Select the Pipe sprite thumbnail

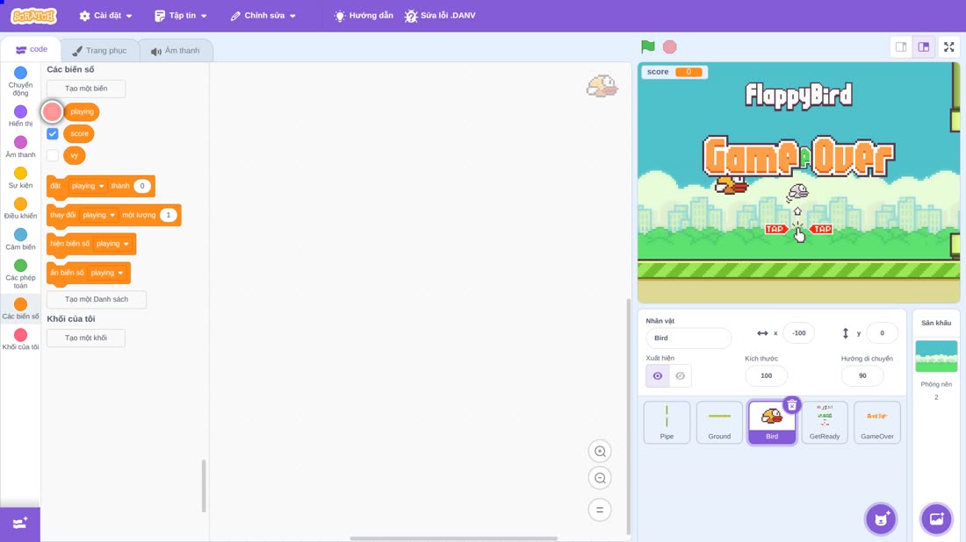667,423
